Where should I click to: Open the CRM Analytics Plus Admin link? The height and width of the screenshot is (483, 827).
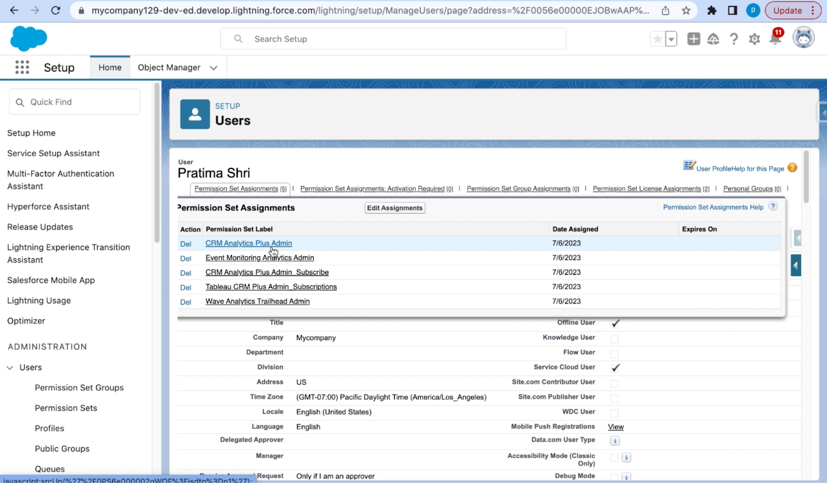click(248, 243)
